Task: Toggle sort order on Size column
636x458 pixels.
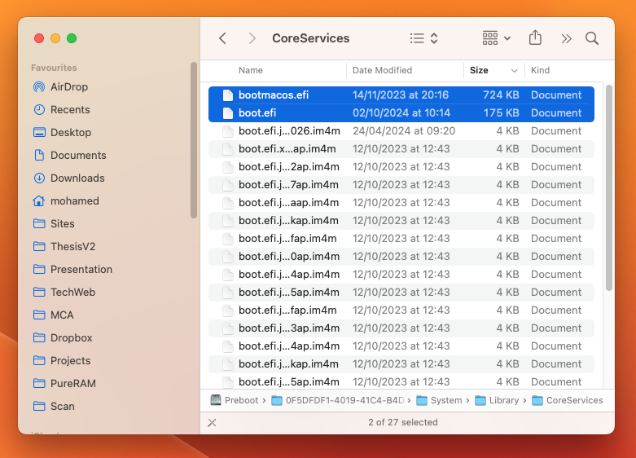Action: pos(493,70)
